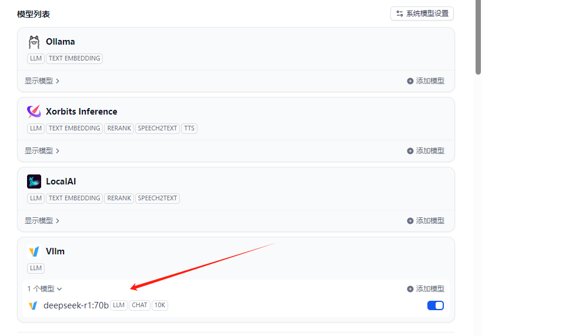Expand 显示模型 under Ollama

(42, 81)
